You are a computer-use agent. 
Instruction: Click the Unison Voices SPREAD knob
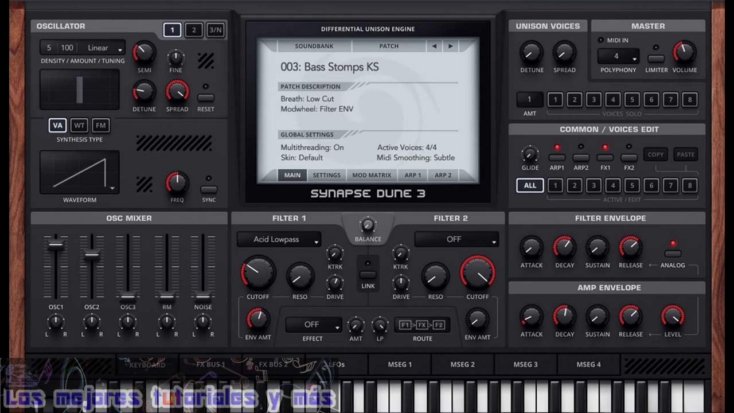(564, 53)
